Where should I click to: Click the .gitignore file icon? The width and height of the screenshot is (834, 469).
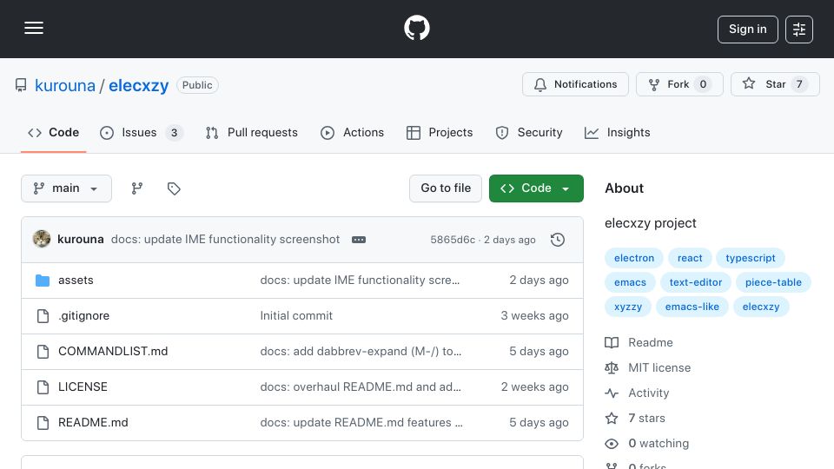pos(43,316)
